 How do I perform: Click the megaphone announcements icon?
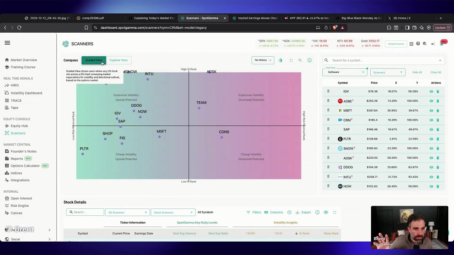click(433, 44)
